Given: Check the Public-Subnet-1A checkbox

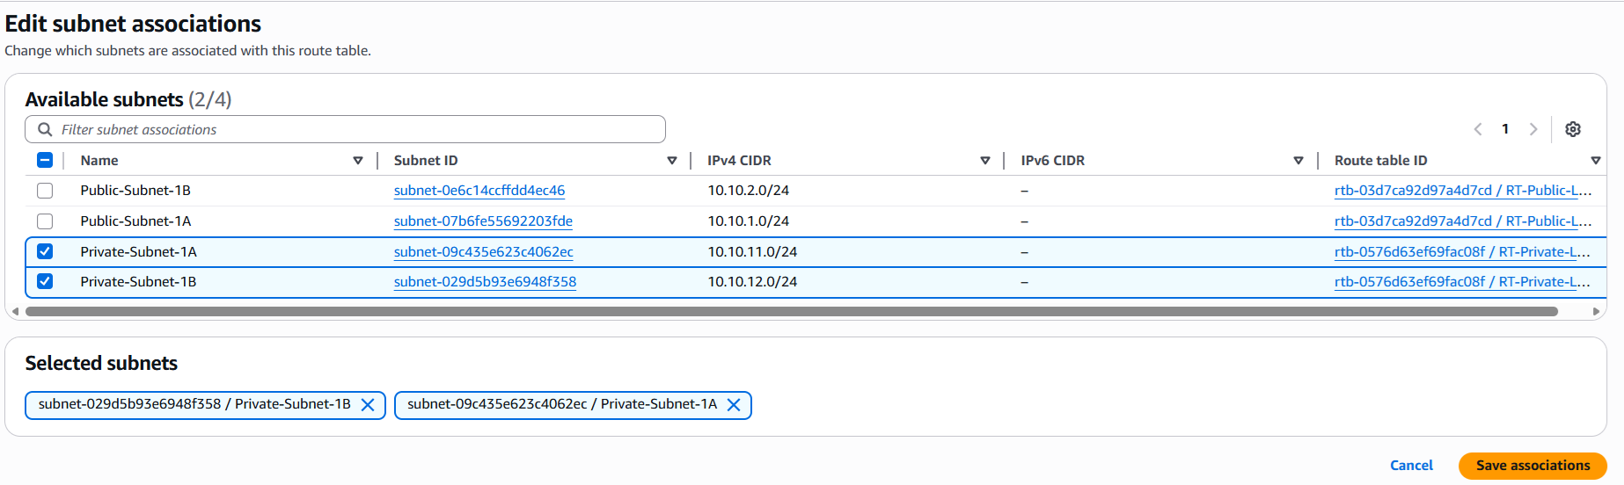Looking at the screenshot, I should click(x=45, y=221).
